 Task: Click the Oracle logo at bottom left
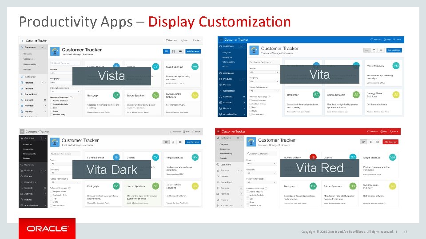[47, 229]
